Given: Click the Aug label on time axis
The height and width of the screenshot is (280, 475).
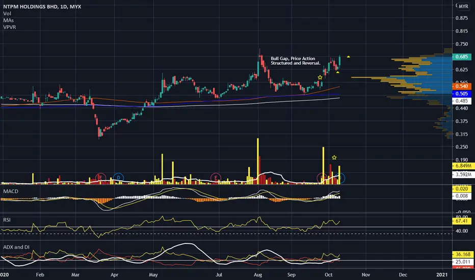Looking at the screenshot, I should (258, 274).
